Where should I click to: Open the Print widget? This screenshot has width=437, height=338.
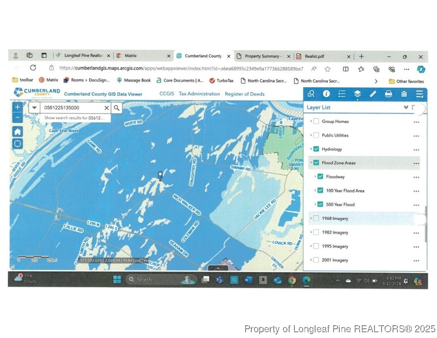click(388, 94)
